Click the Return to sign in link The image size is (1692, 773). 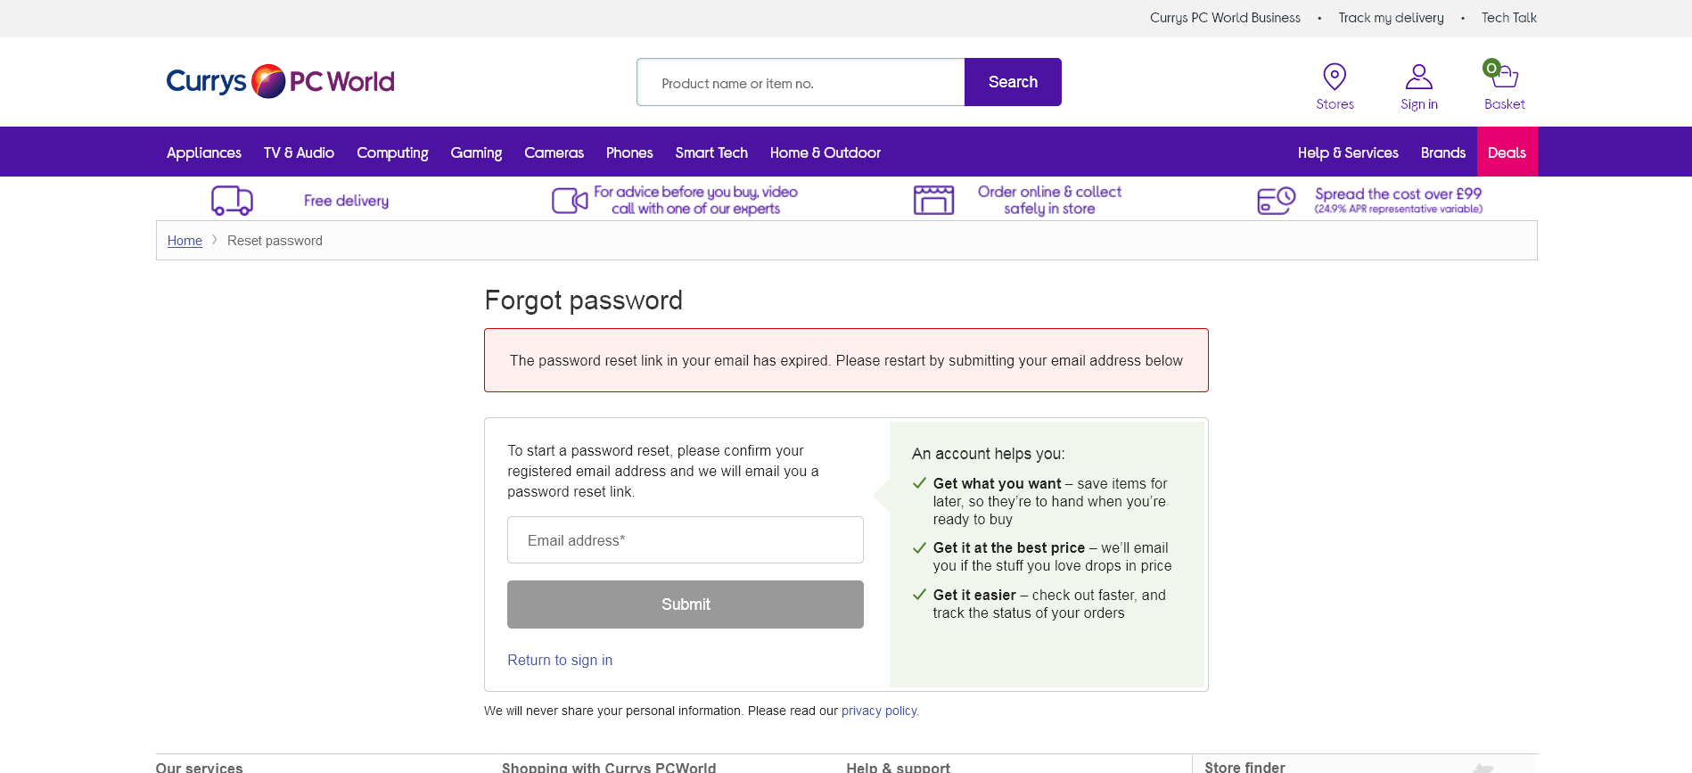[560, 661]
